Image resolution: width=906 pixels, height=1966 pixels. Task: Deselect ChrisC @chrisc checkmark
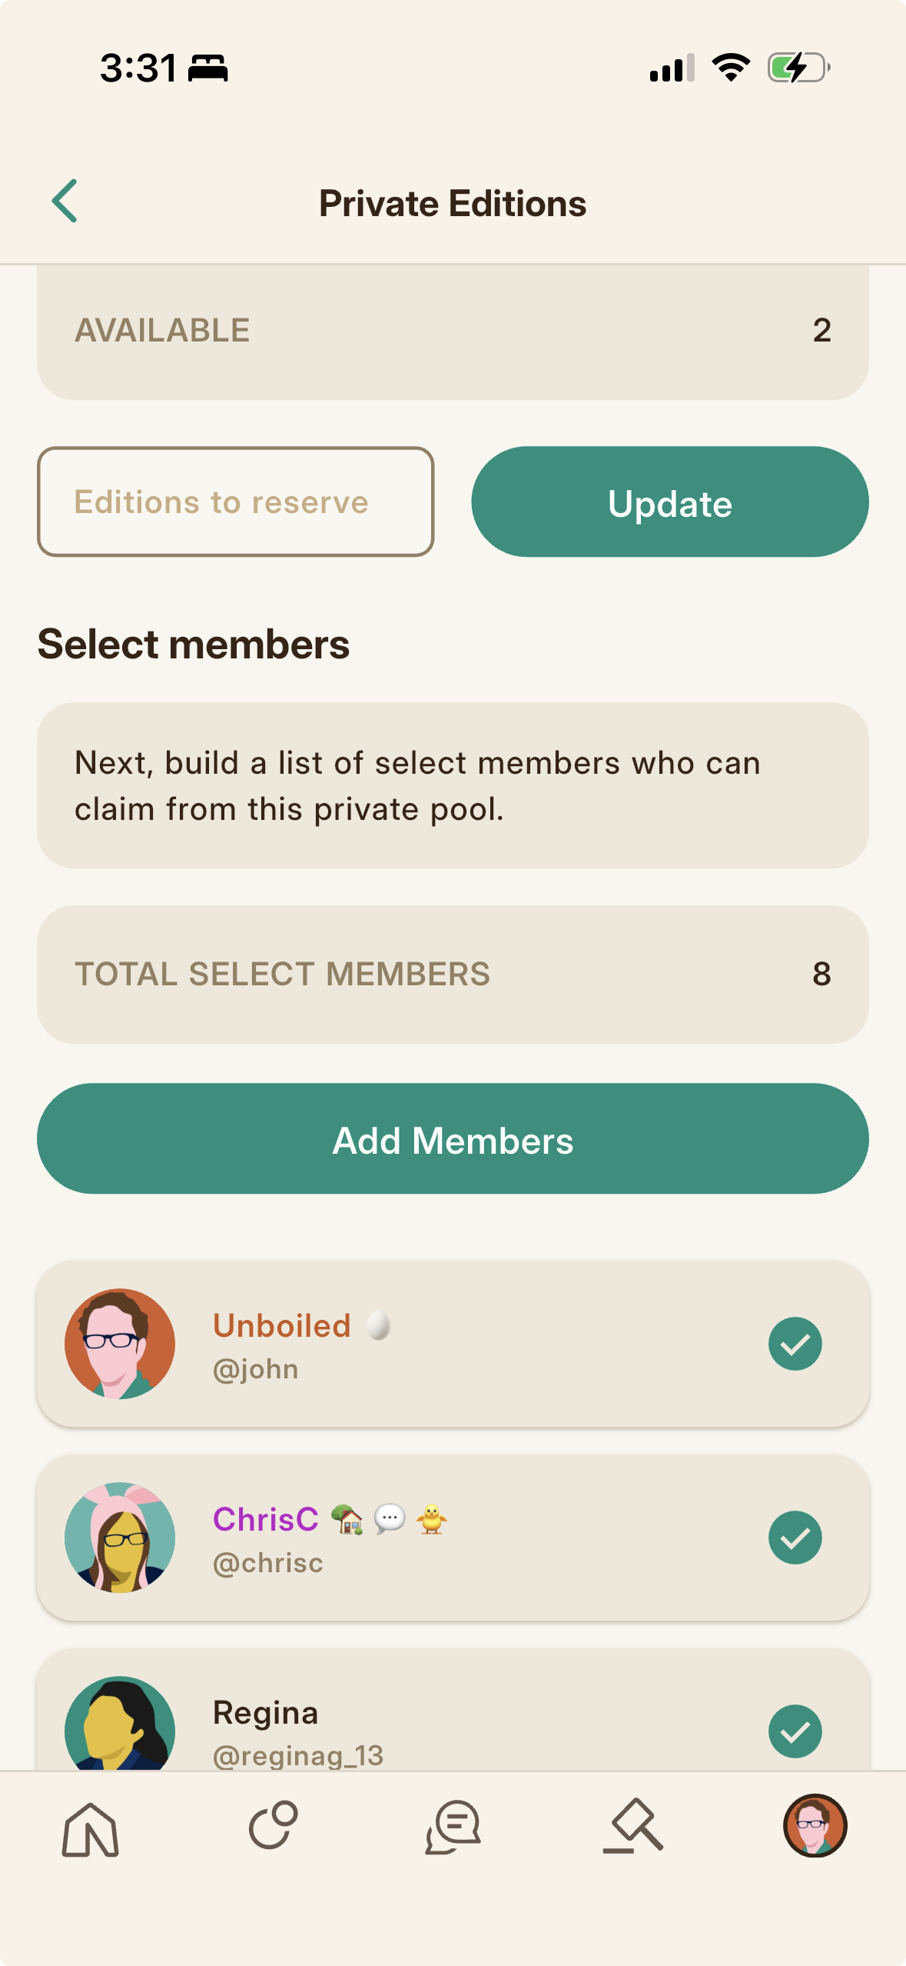click(795, 1538)
